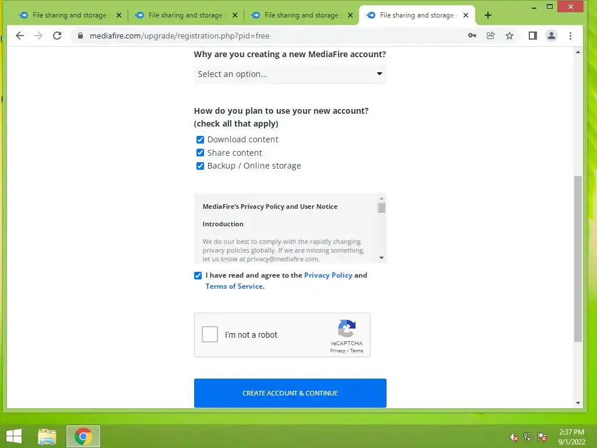The height and width of the screenshot is (448, 597).
Task: Check the I'm not a robot box
Action: click(210, 334)
